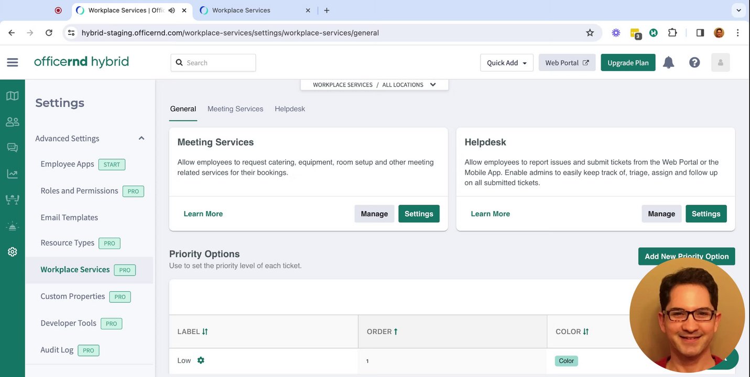This screenshot has width=750, height=377.
Task: Open the help question mark icon
Action: point(694,63)
